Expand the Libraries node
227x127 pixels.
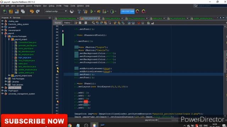pos(6,81)
